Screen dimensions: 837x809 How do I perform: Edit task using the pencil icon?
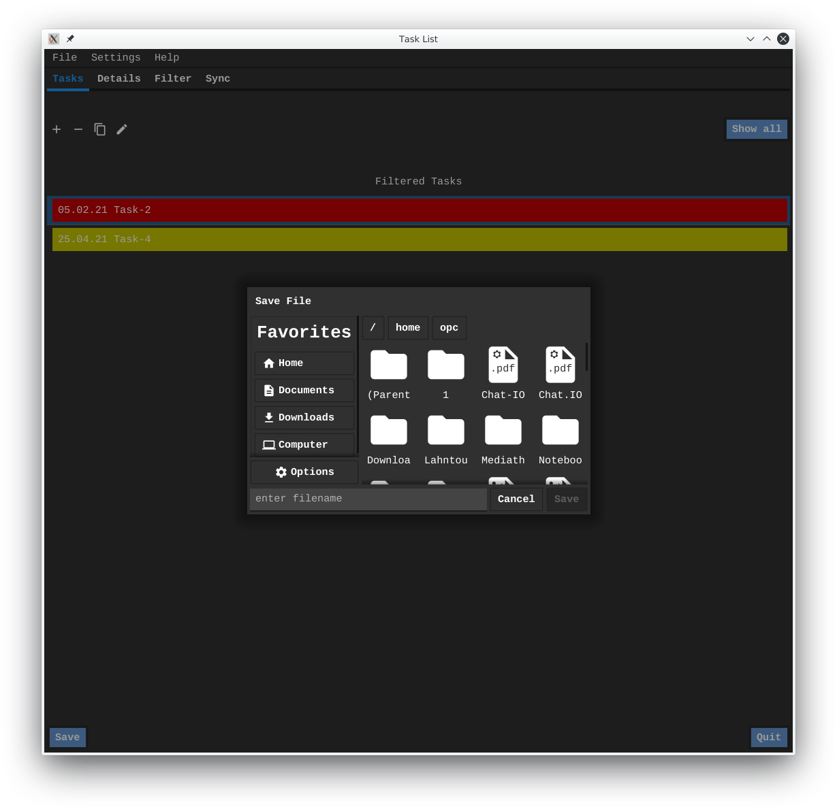122,129
